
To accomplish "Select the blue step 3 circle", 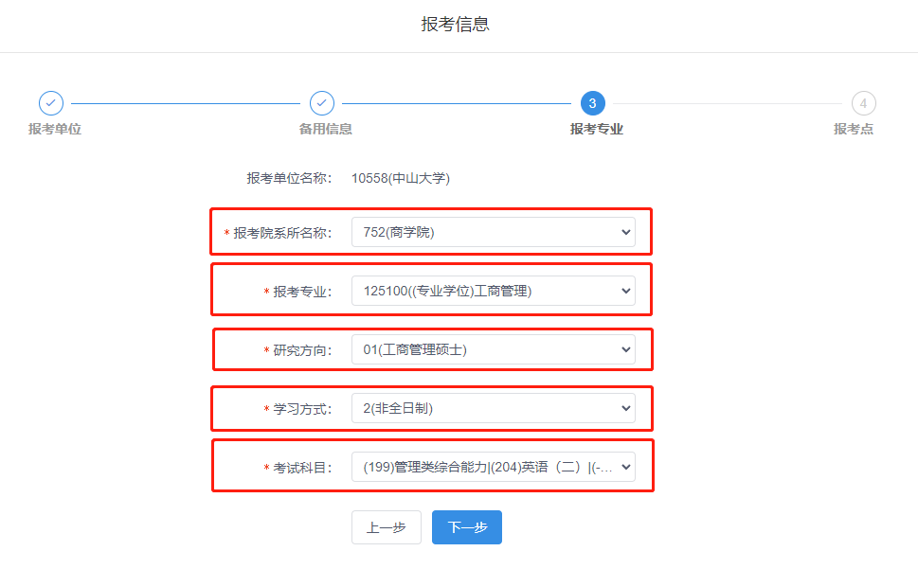I will tap(592, 103).
